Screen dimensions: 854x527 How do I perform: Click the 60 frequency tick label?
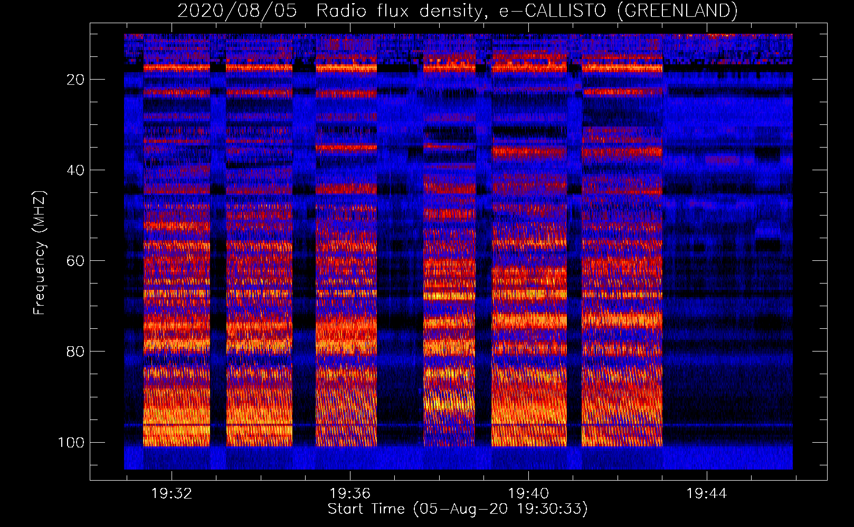coord(75,261)
